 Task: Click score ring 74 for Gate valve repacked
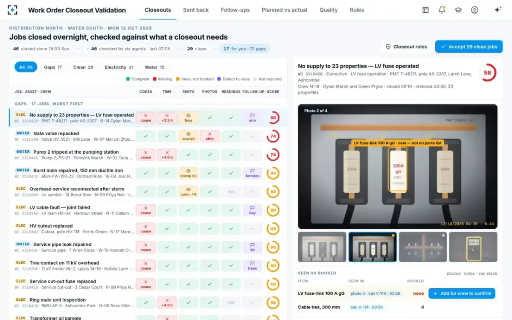click(273, 136)
